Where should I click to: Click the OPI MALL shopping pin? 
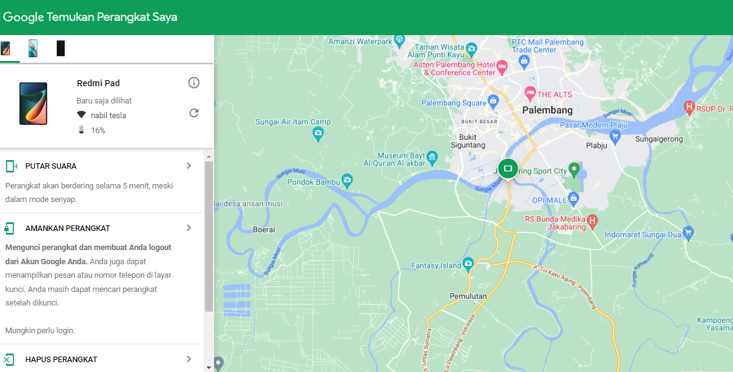pyautogui.click(x=574, y=200)
